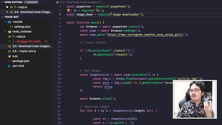Click line number 18 in the gutter
This screenshot has height=125, width=222.
pyautogui.click(x=59, y=75)
